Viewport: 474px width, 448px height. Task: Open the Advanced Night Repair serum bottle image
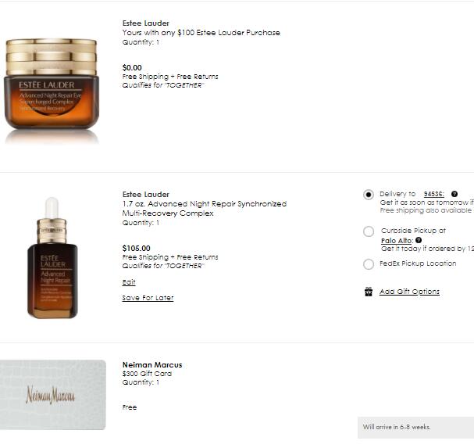pyautogui.click(x=52, y=260)
